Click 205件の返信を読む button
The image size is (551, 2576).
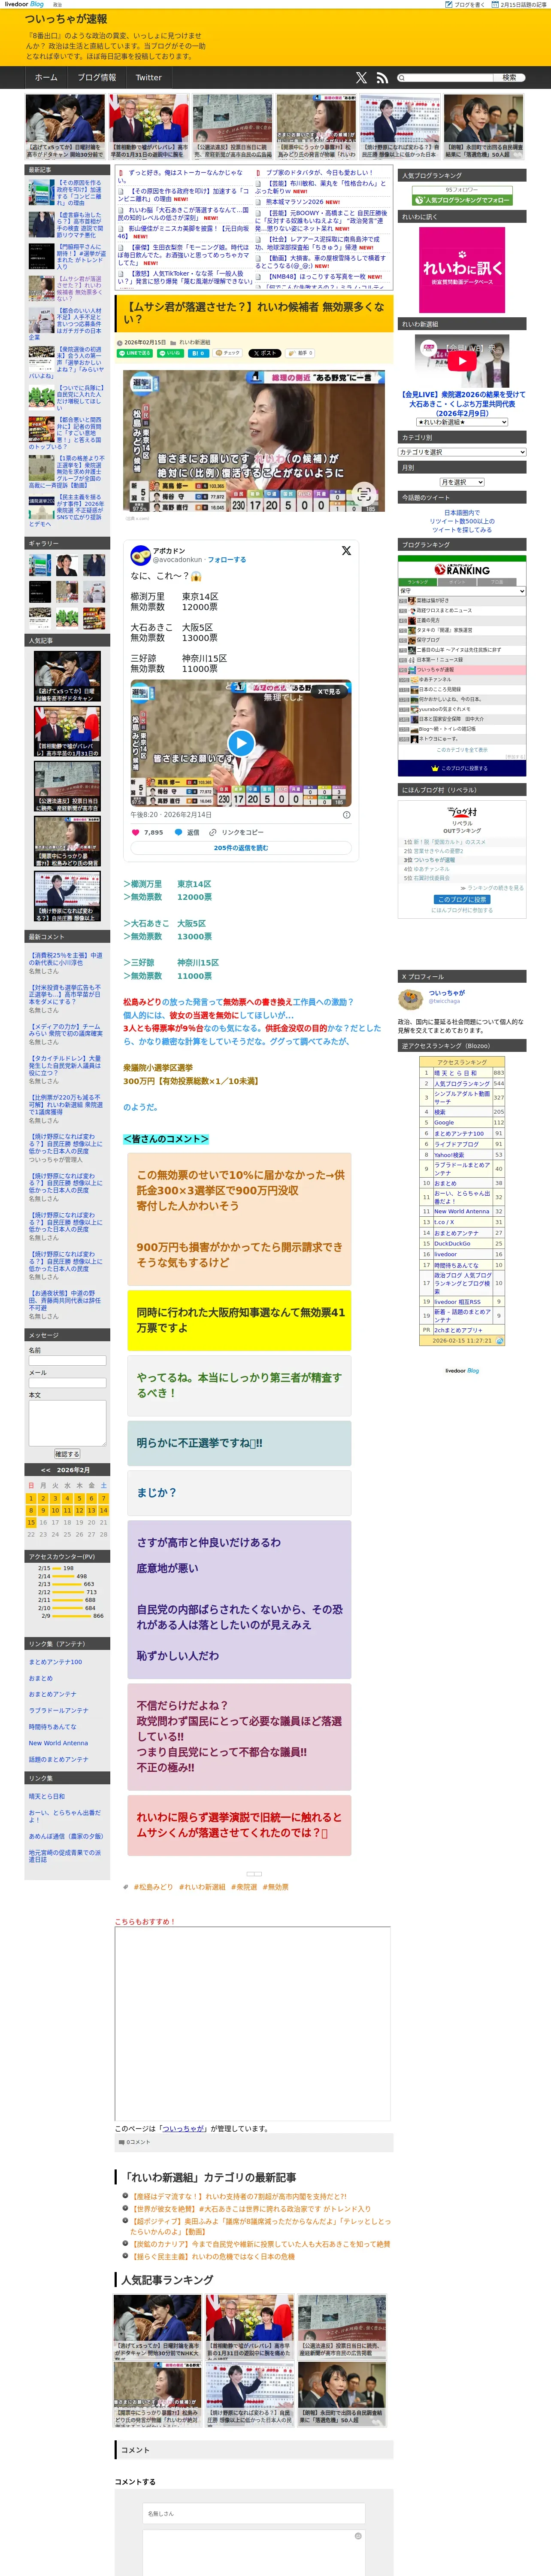[x=241, y=848]
